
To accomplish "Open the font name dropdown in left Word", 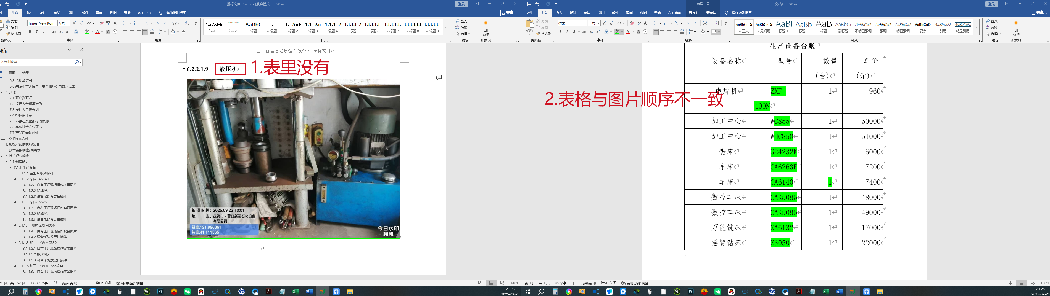I will click(x=55, y=23).
